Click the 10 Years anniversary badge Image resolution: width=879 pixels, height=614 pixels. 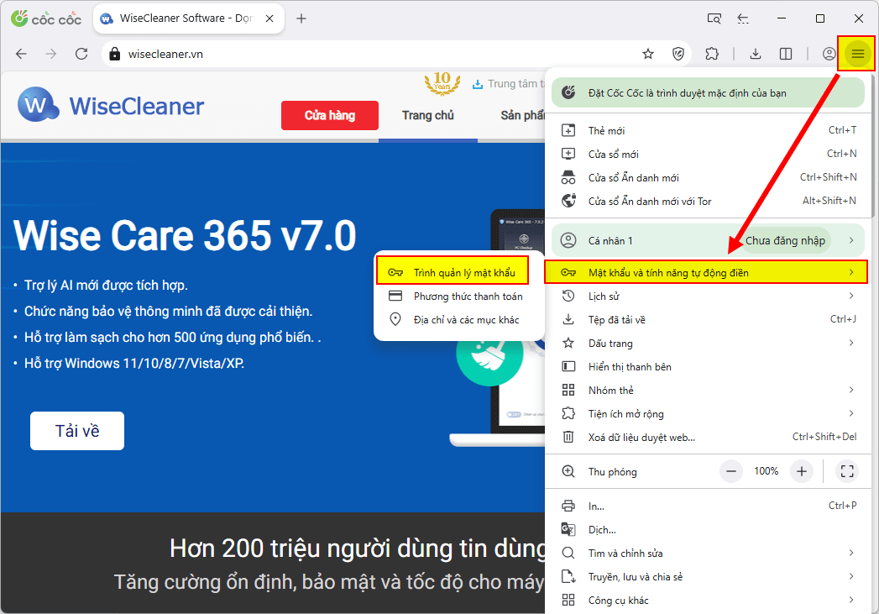(x=442, y=83)
